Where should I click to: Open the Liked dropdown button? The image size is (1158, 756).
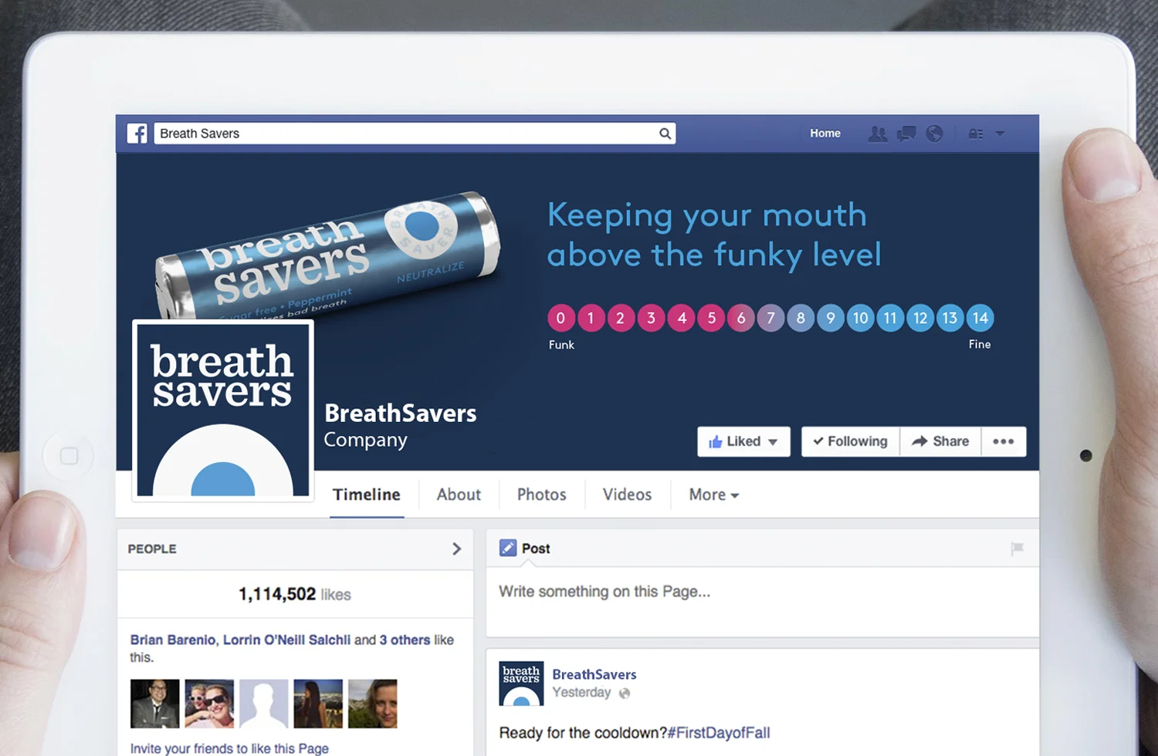click(743, 441)
